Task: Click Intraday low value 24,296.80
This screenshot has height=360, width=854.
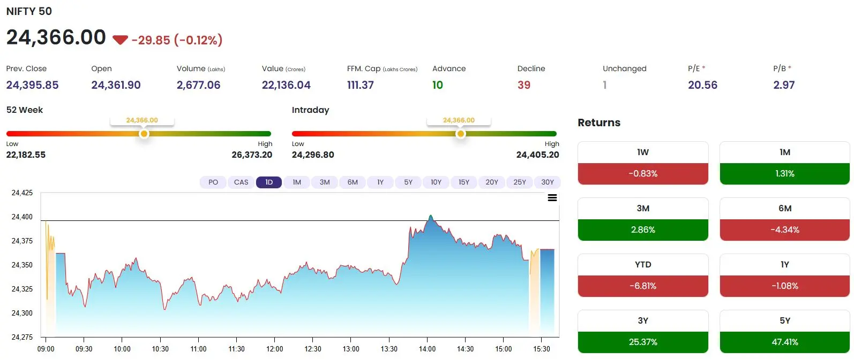Action: [313, 155]
